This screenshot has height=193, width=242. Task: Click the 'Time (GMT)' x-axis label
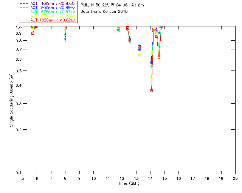(x=129, y=184)
